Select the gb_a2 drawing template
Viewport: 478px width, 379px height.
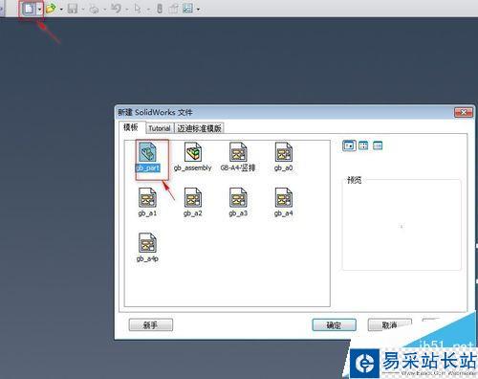193,202
